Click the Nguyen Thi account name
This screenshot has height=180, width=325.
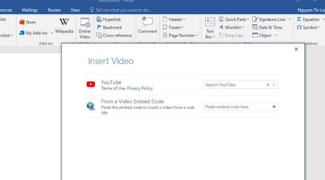[x=311, y=10]
